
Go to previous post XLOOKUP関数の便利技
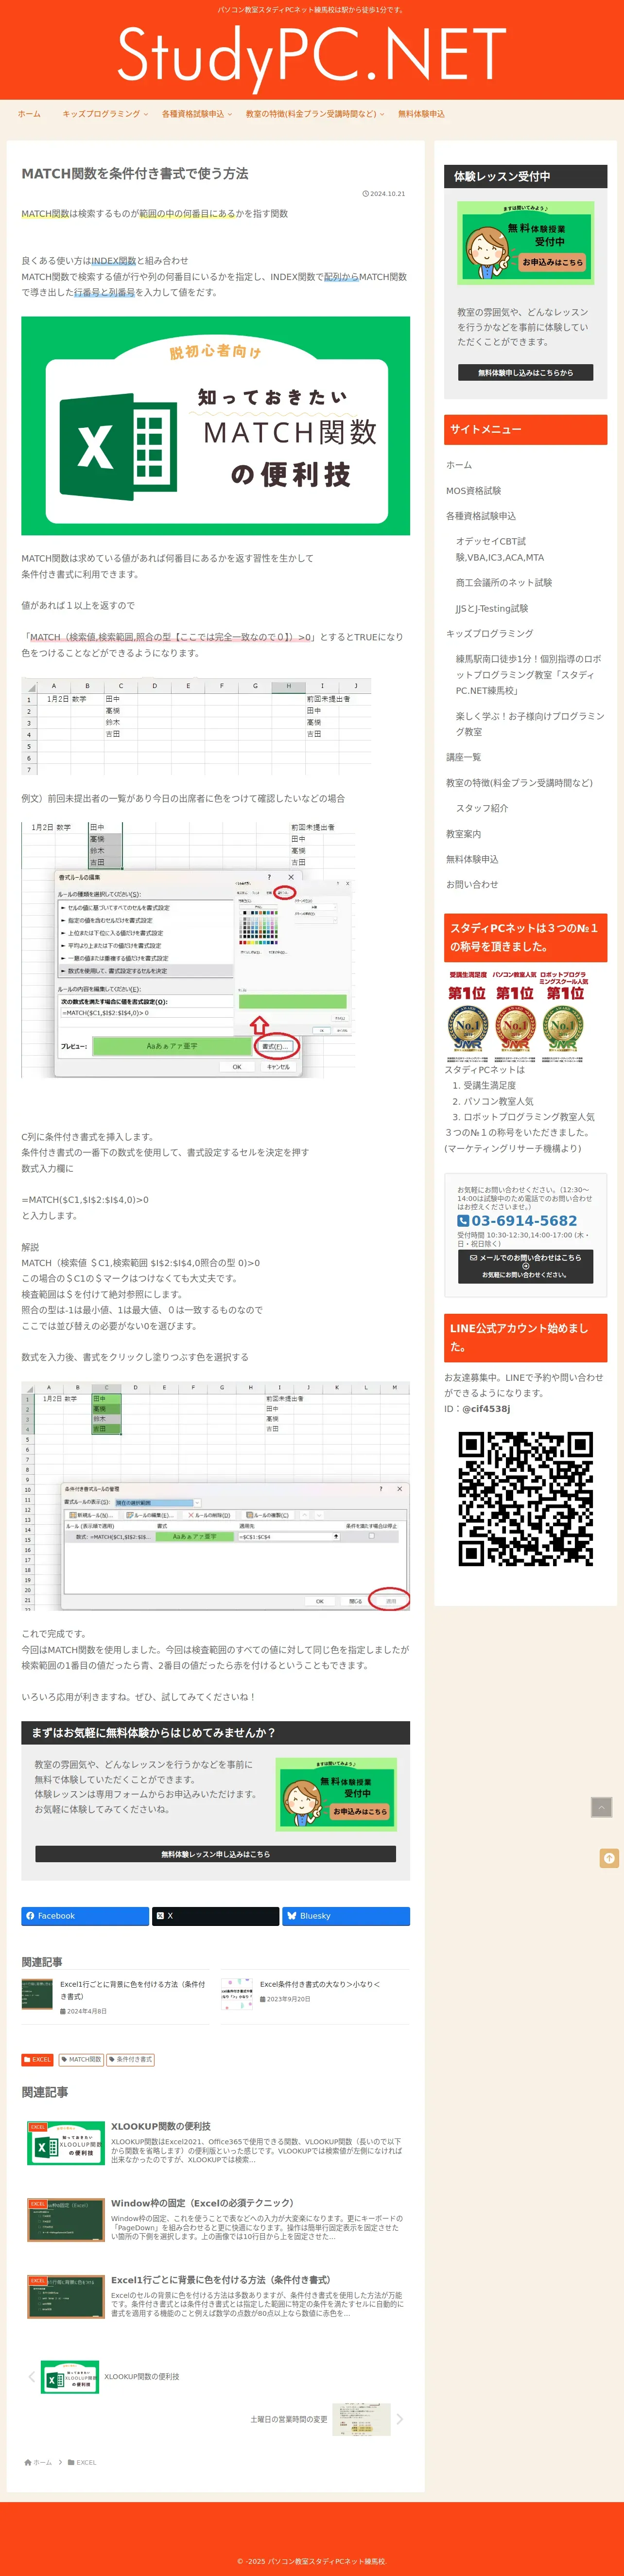pyautogui.click(x=110, y=2376)
